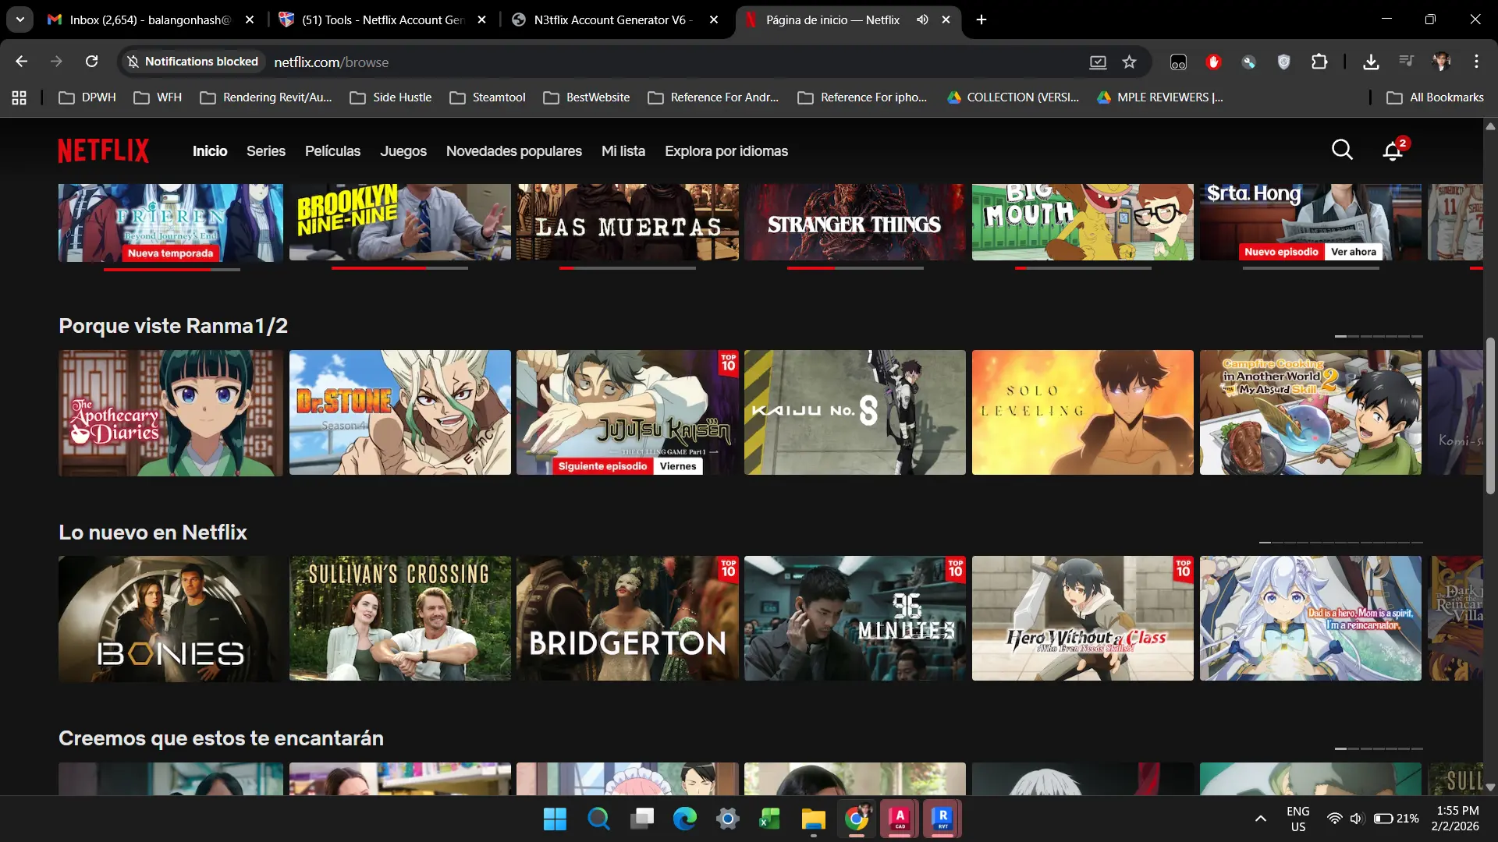Image resolution: width=1498 pixels, height=842 pixels.
Task: Open Mi lista in Netflix navigation
Action: (x=623, y=151)
